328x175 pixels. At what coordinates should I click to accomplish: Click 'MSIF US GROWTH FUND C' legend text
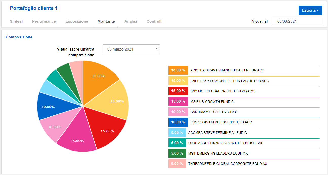212,102
